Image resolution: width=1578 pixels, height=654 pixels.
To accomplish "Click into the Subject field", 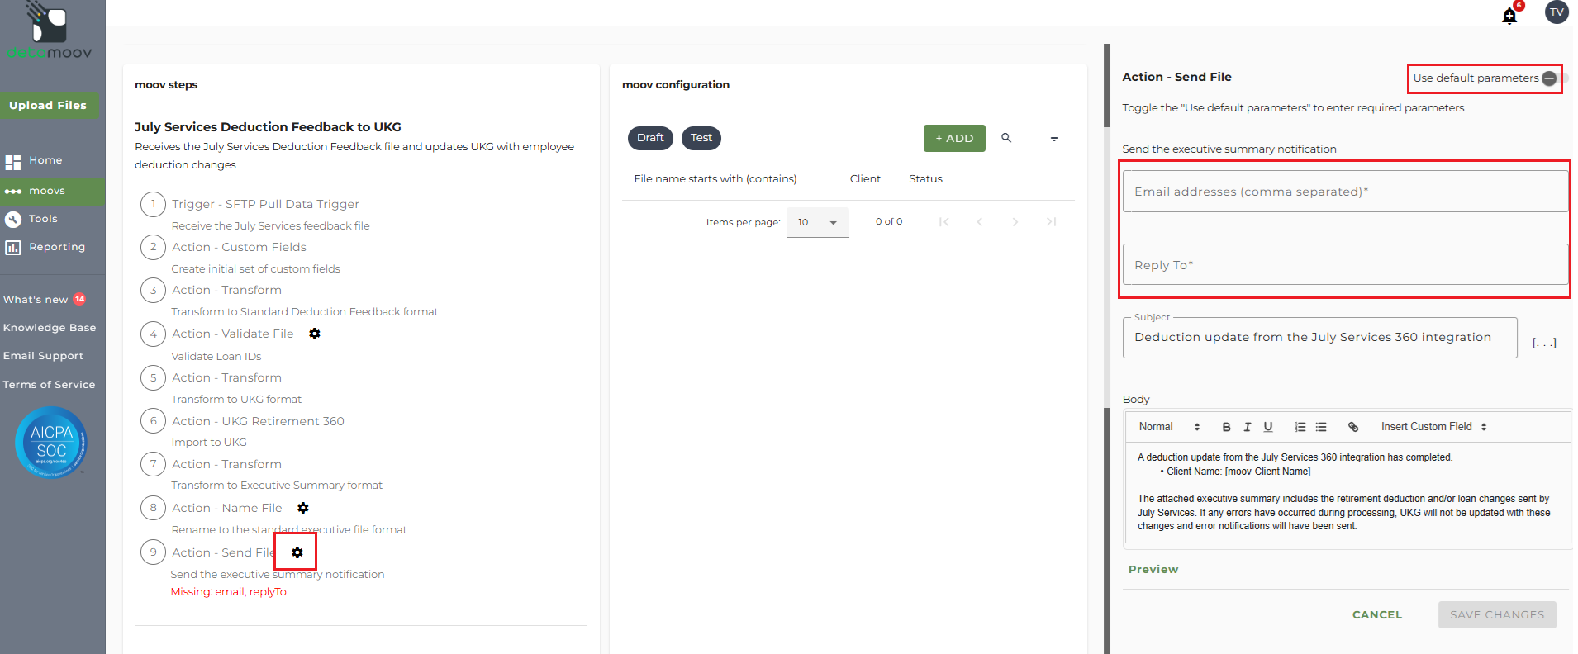I will [x=1319, y=337].
